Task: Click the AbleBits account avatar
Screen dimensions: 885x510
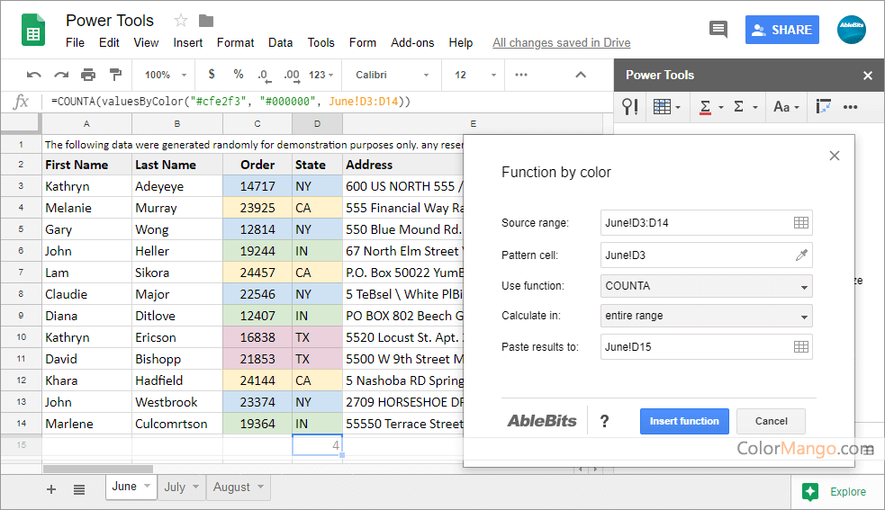Action: [851, 30]
